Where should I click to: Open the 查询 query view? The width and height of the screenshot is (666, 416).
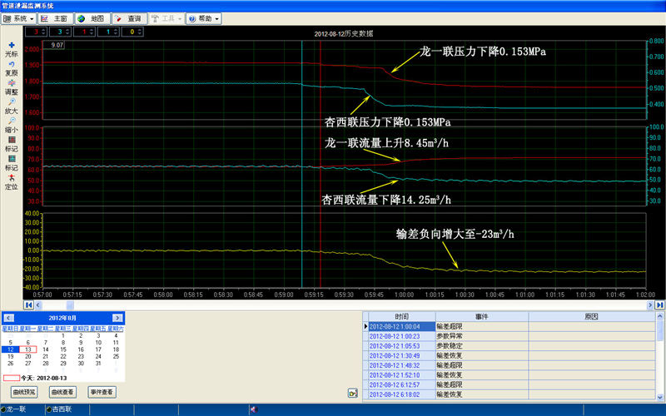(x=130, y=17)
